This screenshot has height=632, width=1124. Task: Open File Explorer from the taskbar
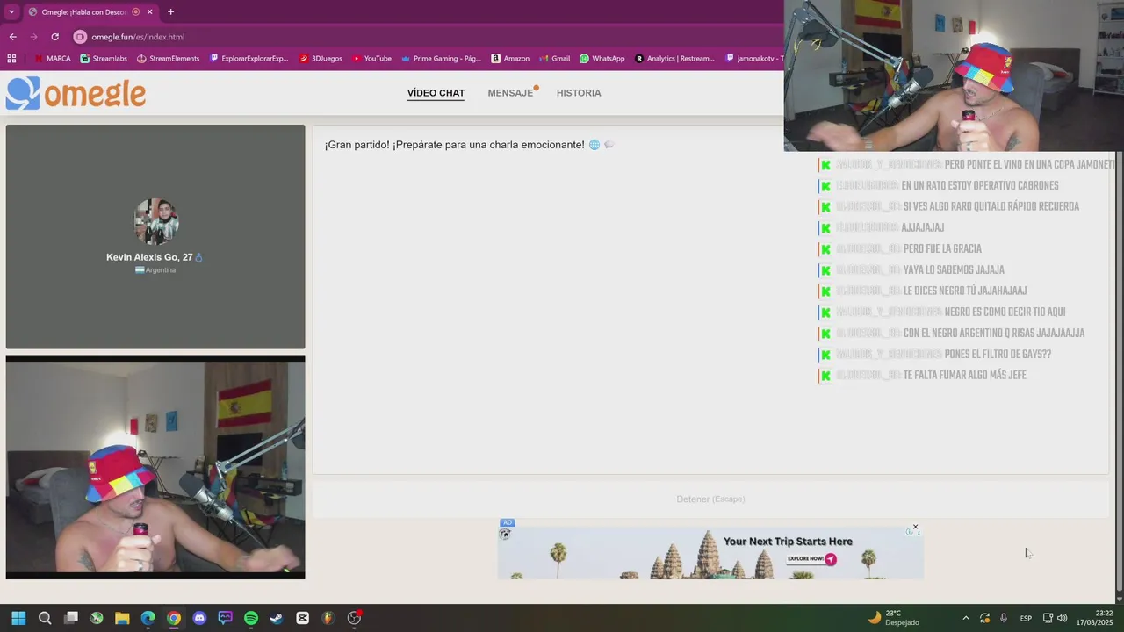point(122,618)
